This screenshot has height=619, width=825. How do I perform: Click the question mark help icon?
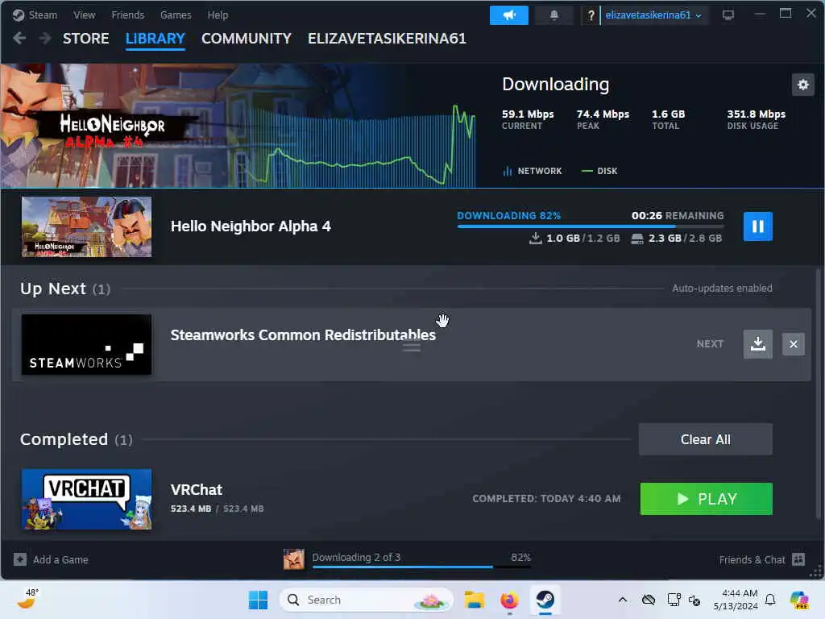591,15
